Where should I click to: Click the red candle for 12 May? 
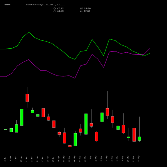tap(97, 137)
